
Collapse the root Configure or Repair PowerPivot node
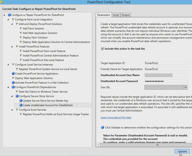[4, 15]
